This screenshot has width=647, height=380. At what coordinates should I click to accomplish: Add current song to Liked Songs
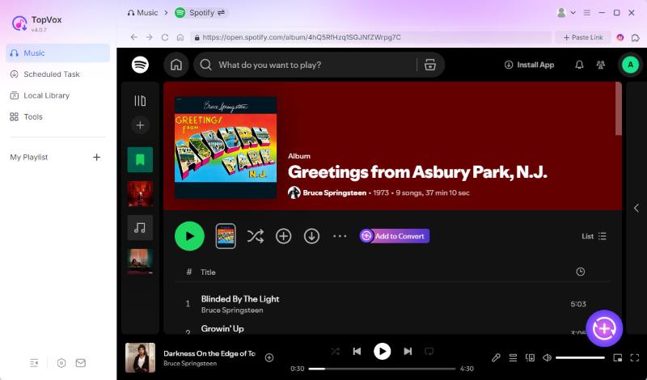(269, 357)
